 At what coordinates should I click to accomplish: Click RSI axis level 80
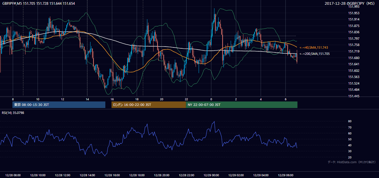(x=350, y=121)
